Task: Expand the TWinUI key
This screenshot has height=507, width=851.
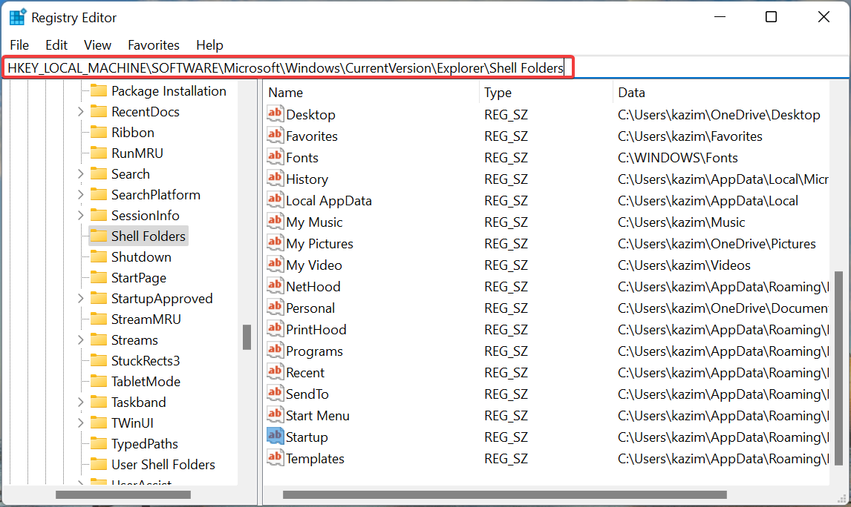Action: [80, 423]
